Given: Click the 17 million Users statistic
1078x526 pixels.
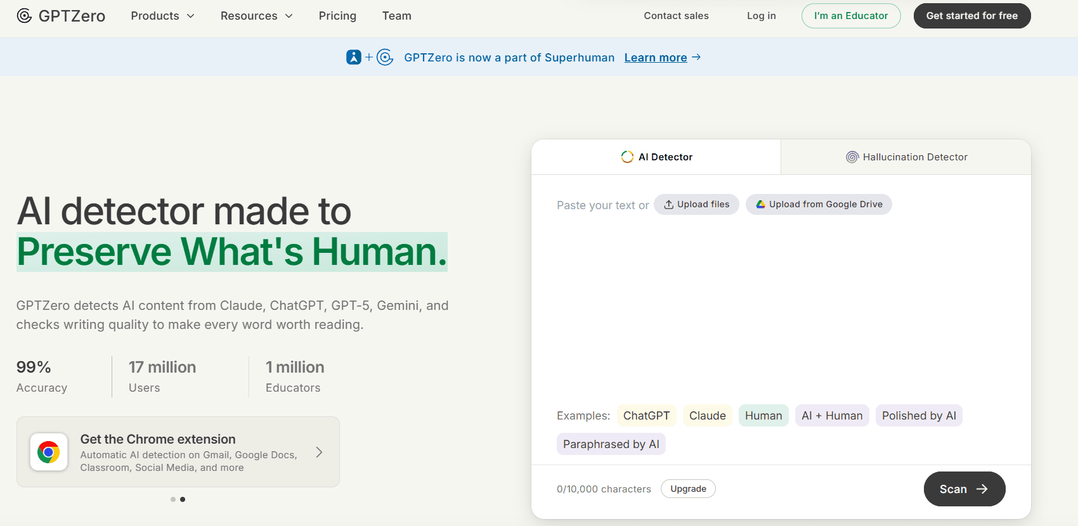Looking at the screenshot, I should [162, 376].
